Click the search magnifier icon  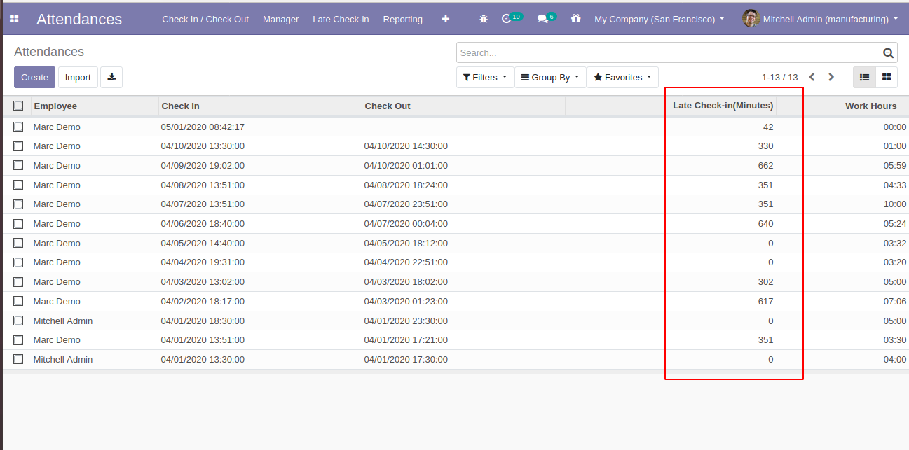(888, 53)
